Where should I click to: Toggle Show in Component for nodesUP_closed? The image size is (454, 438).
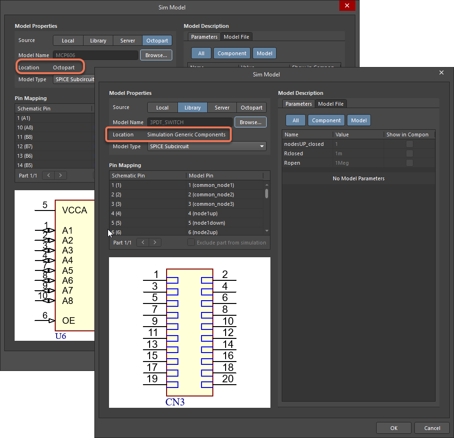[410, 144]
